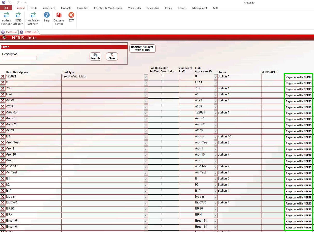
Task: Expand Unit Type dropdown for unit 122621
Action: pyautogui.click(x=146, y=77)
